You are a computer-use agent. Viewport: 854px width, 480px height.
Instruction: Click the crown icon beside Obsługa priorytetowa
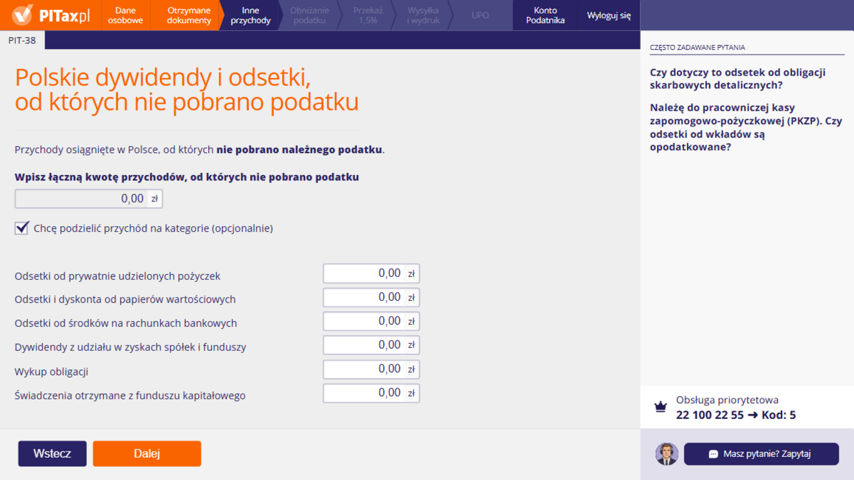pyautogui.click(x=661, y=406)
